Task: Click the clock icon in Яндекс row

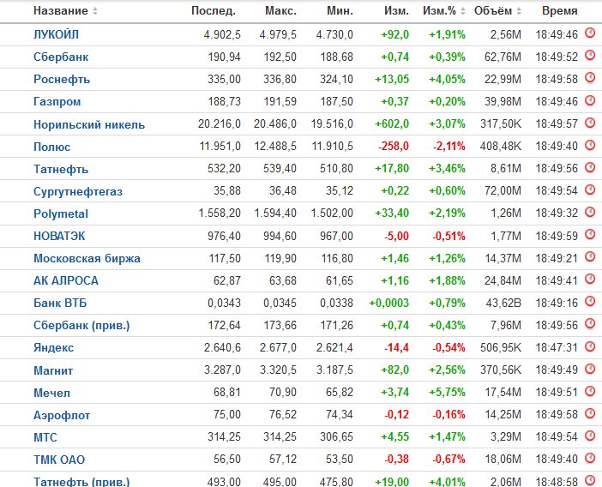Action: (x=590, y=346)
